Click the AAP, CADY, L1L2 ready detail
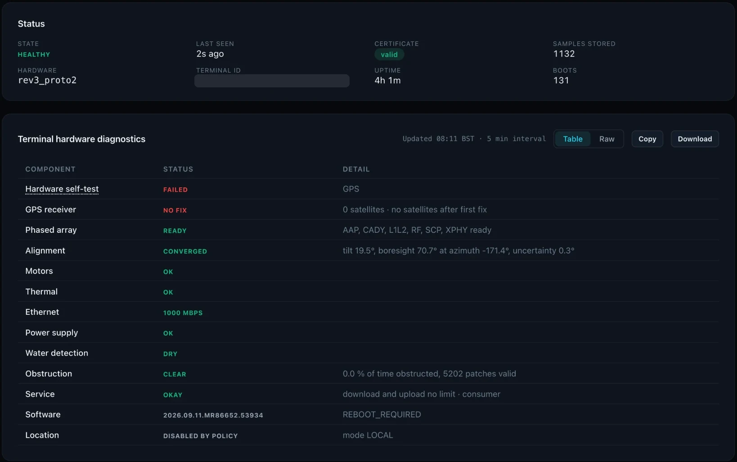Screen dimensions: 737x462 pyautogui.click(x=417, y=230)
